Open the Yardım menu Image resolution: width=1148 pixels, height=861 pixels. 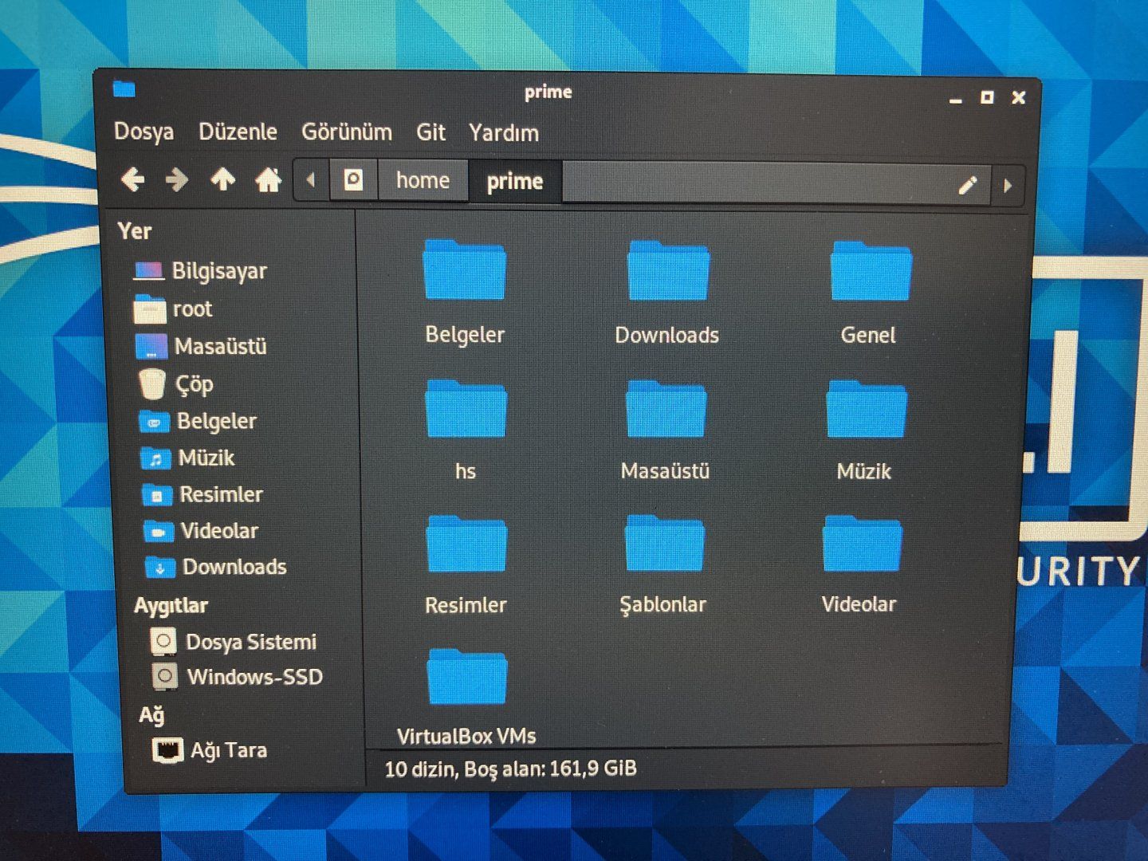504,132
